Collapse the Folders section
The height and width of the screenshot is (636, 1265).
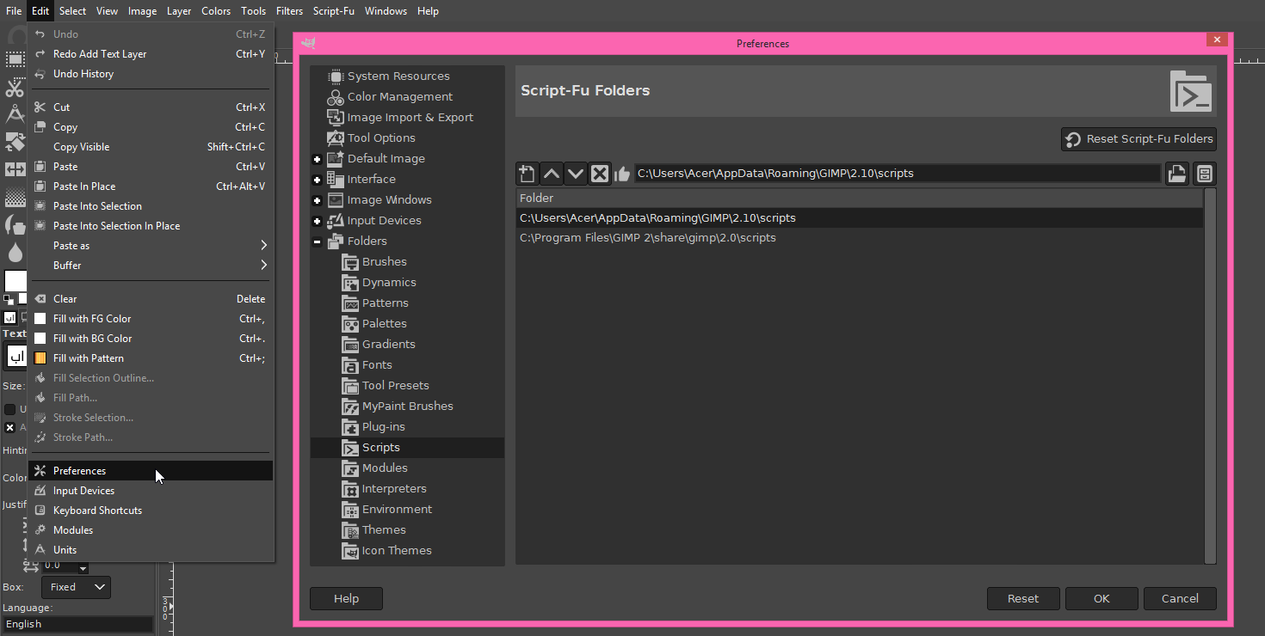click(317, 242)
